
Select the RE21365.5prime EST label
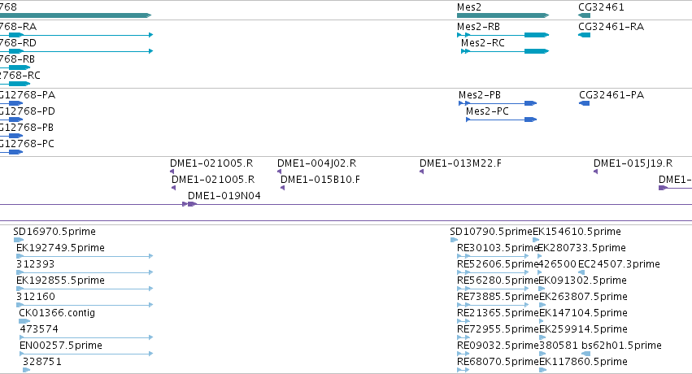498,313
